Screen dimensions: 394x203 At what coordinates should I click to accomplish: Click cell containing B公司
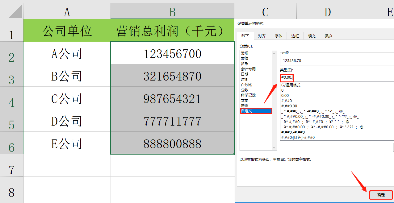pos(67,75)
